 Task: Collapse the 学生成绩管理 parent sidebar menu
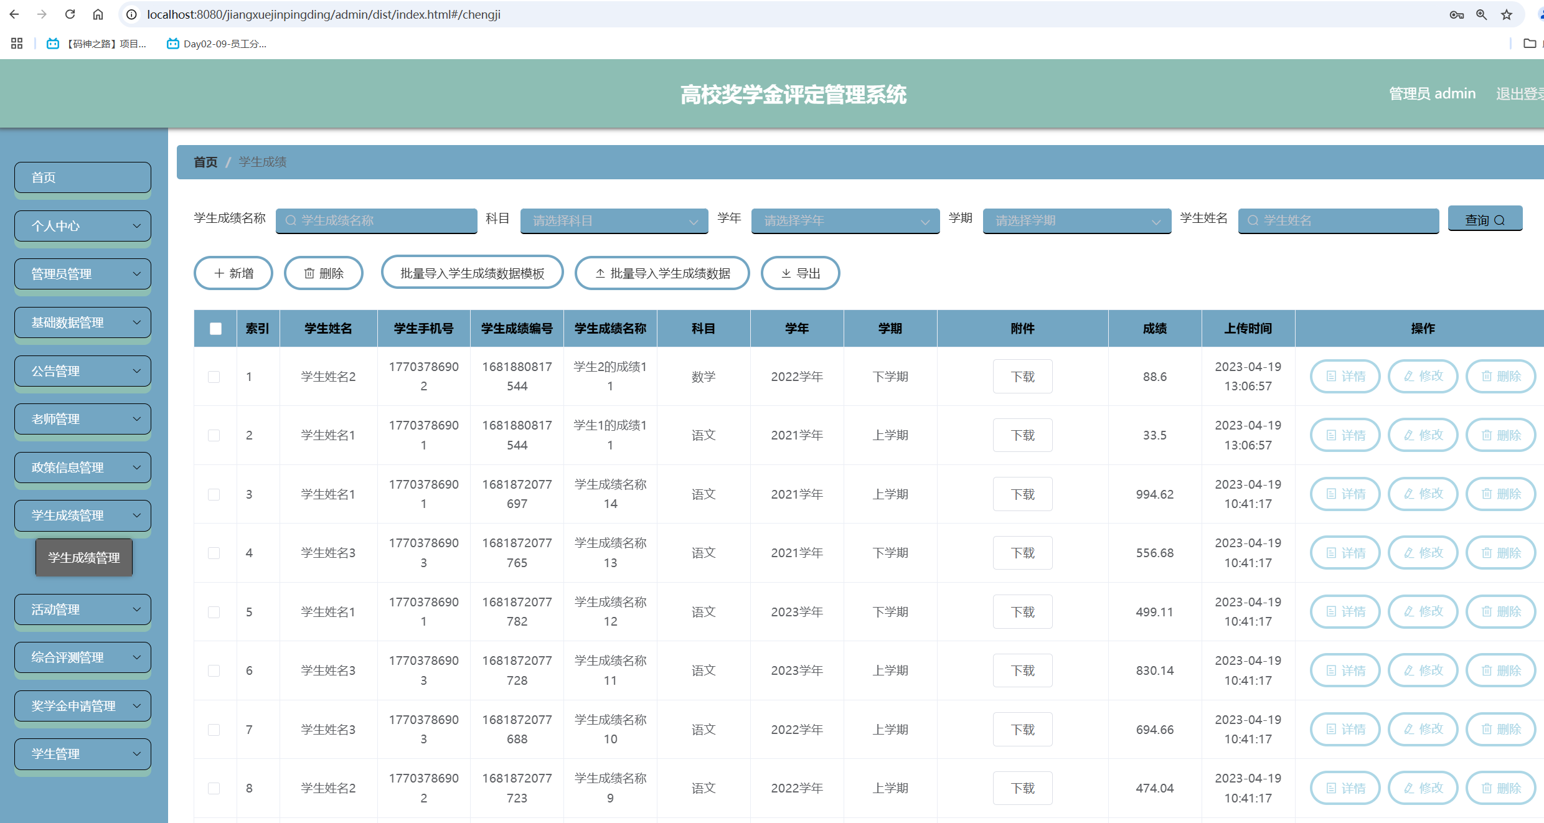pyautogui.click(x=83, y=515)
